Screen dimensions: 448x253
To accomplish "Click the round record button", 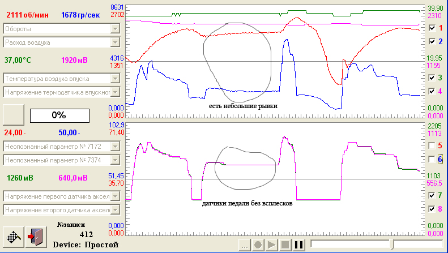I will [258, 245].
